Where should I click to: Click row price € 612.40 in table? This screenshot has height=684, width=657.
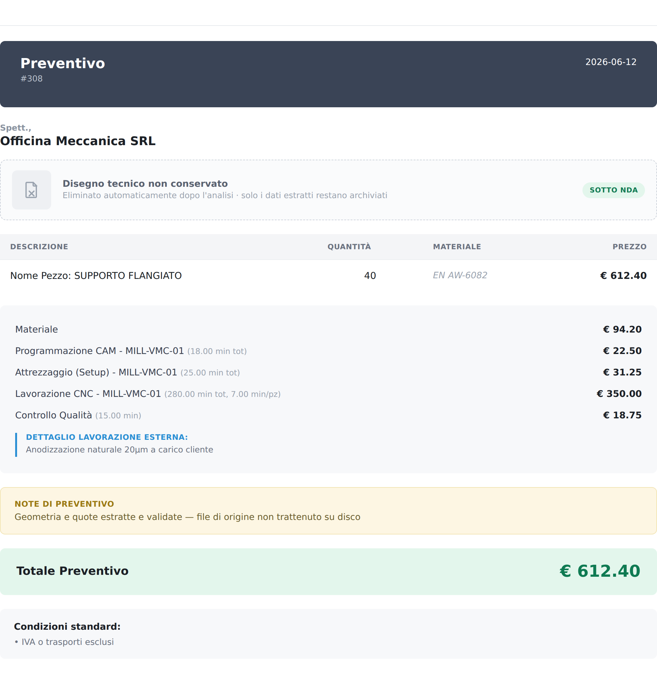623,276
